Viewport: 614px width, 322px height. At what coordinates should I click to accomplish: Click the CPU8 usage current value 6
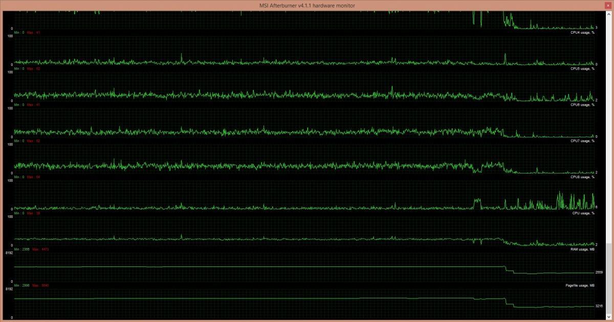click(597, 207)
